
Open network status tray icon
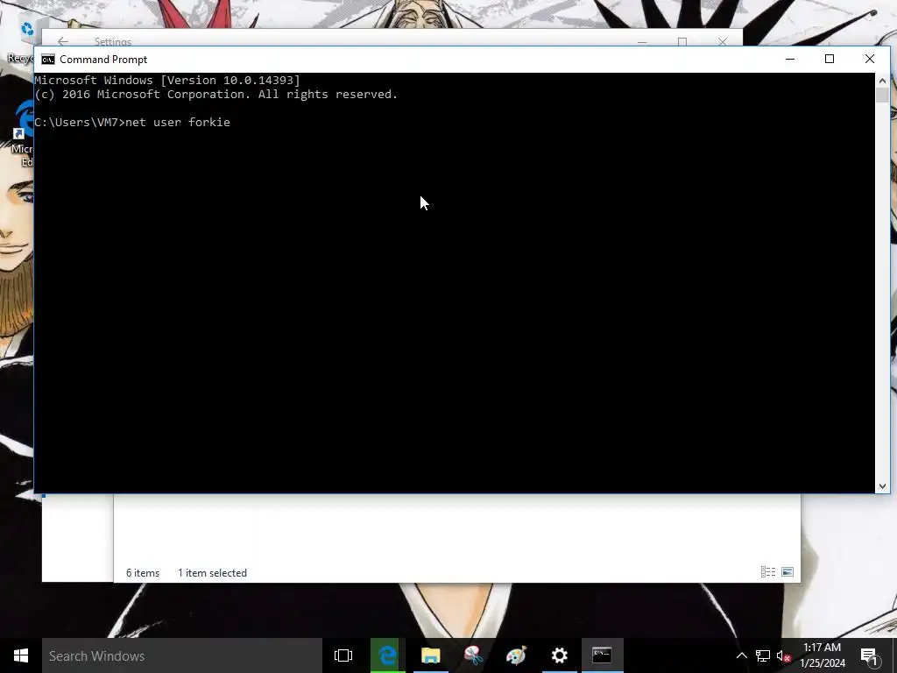click(763, 655)
